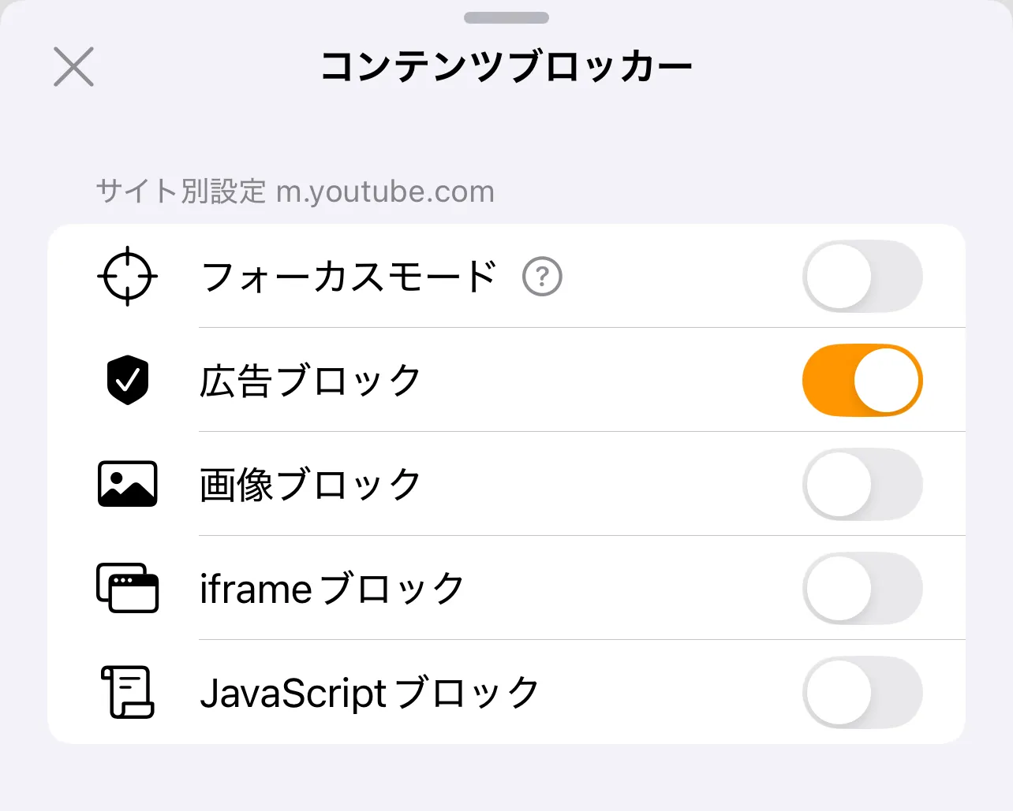Screen dimensions: 1013x811
Task: Close the content blocker sheet
Action: tap(73, 66)
